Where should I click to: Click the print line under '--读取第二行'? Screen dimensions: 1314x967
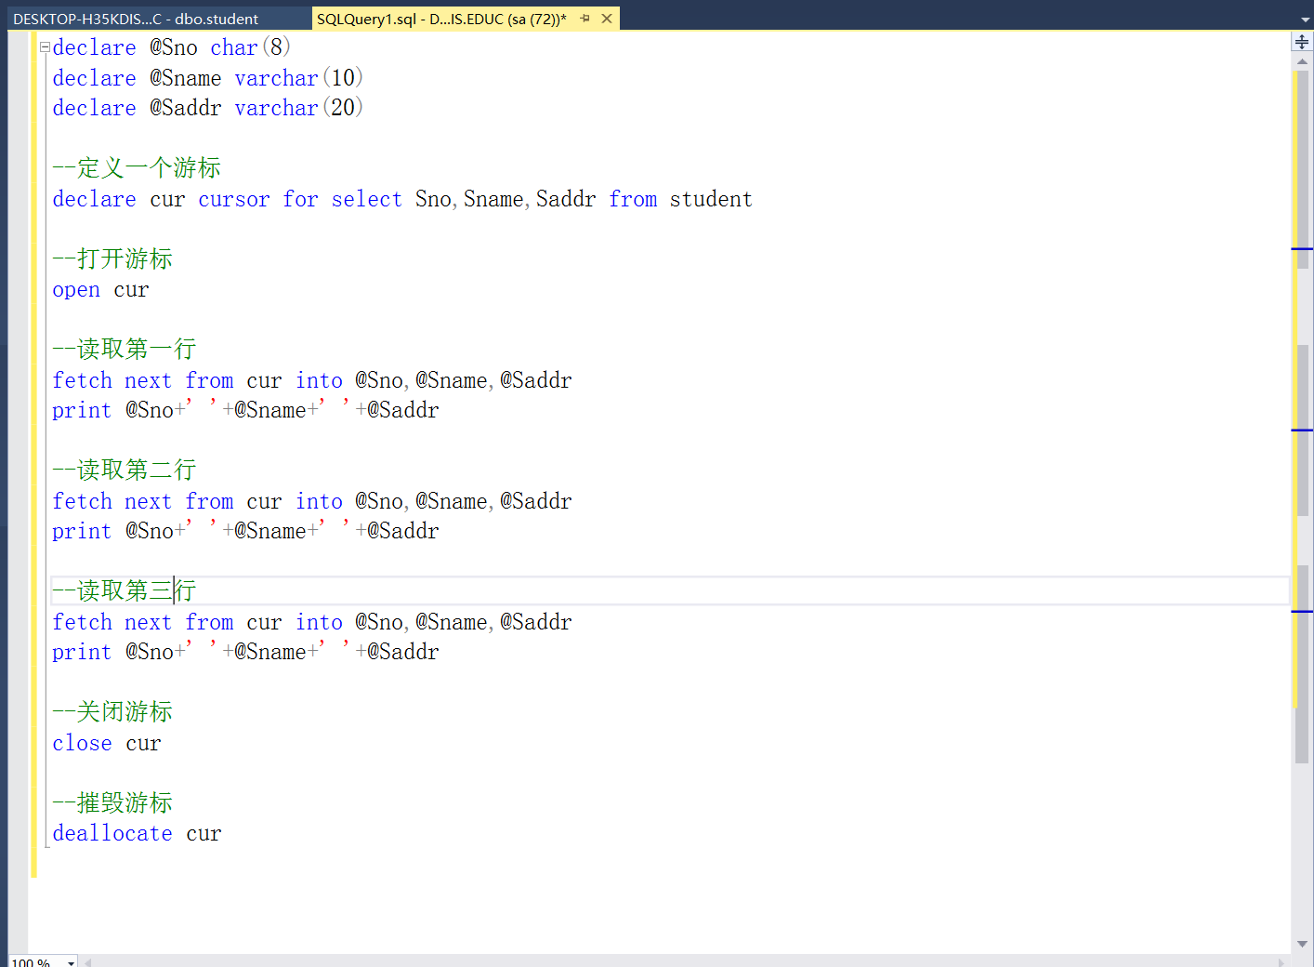coord(245,531)
